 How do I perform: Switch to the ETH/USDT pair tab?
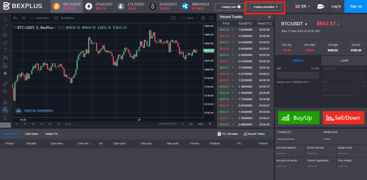[x=99, y=6]
